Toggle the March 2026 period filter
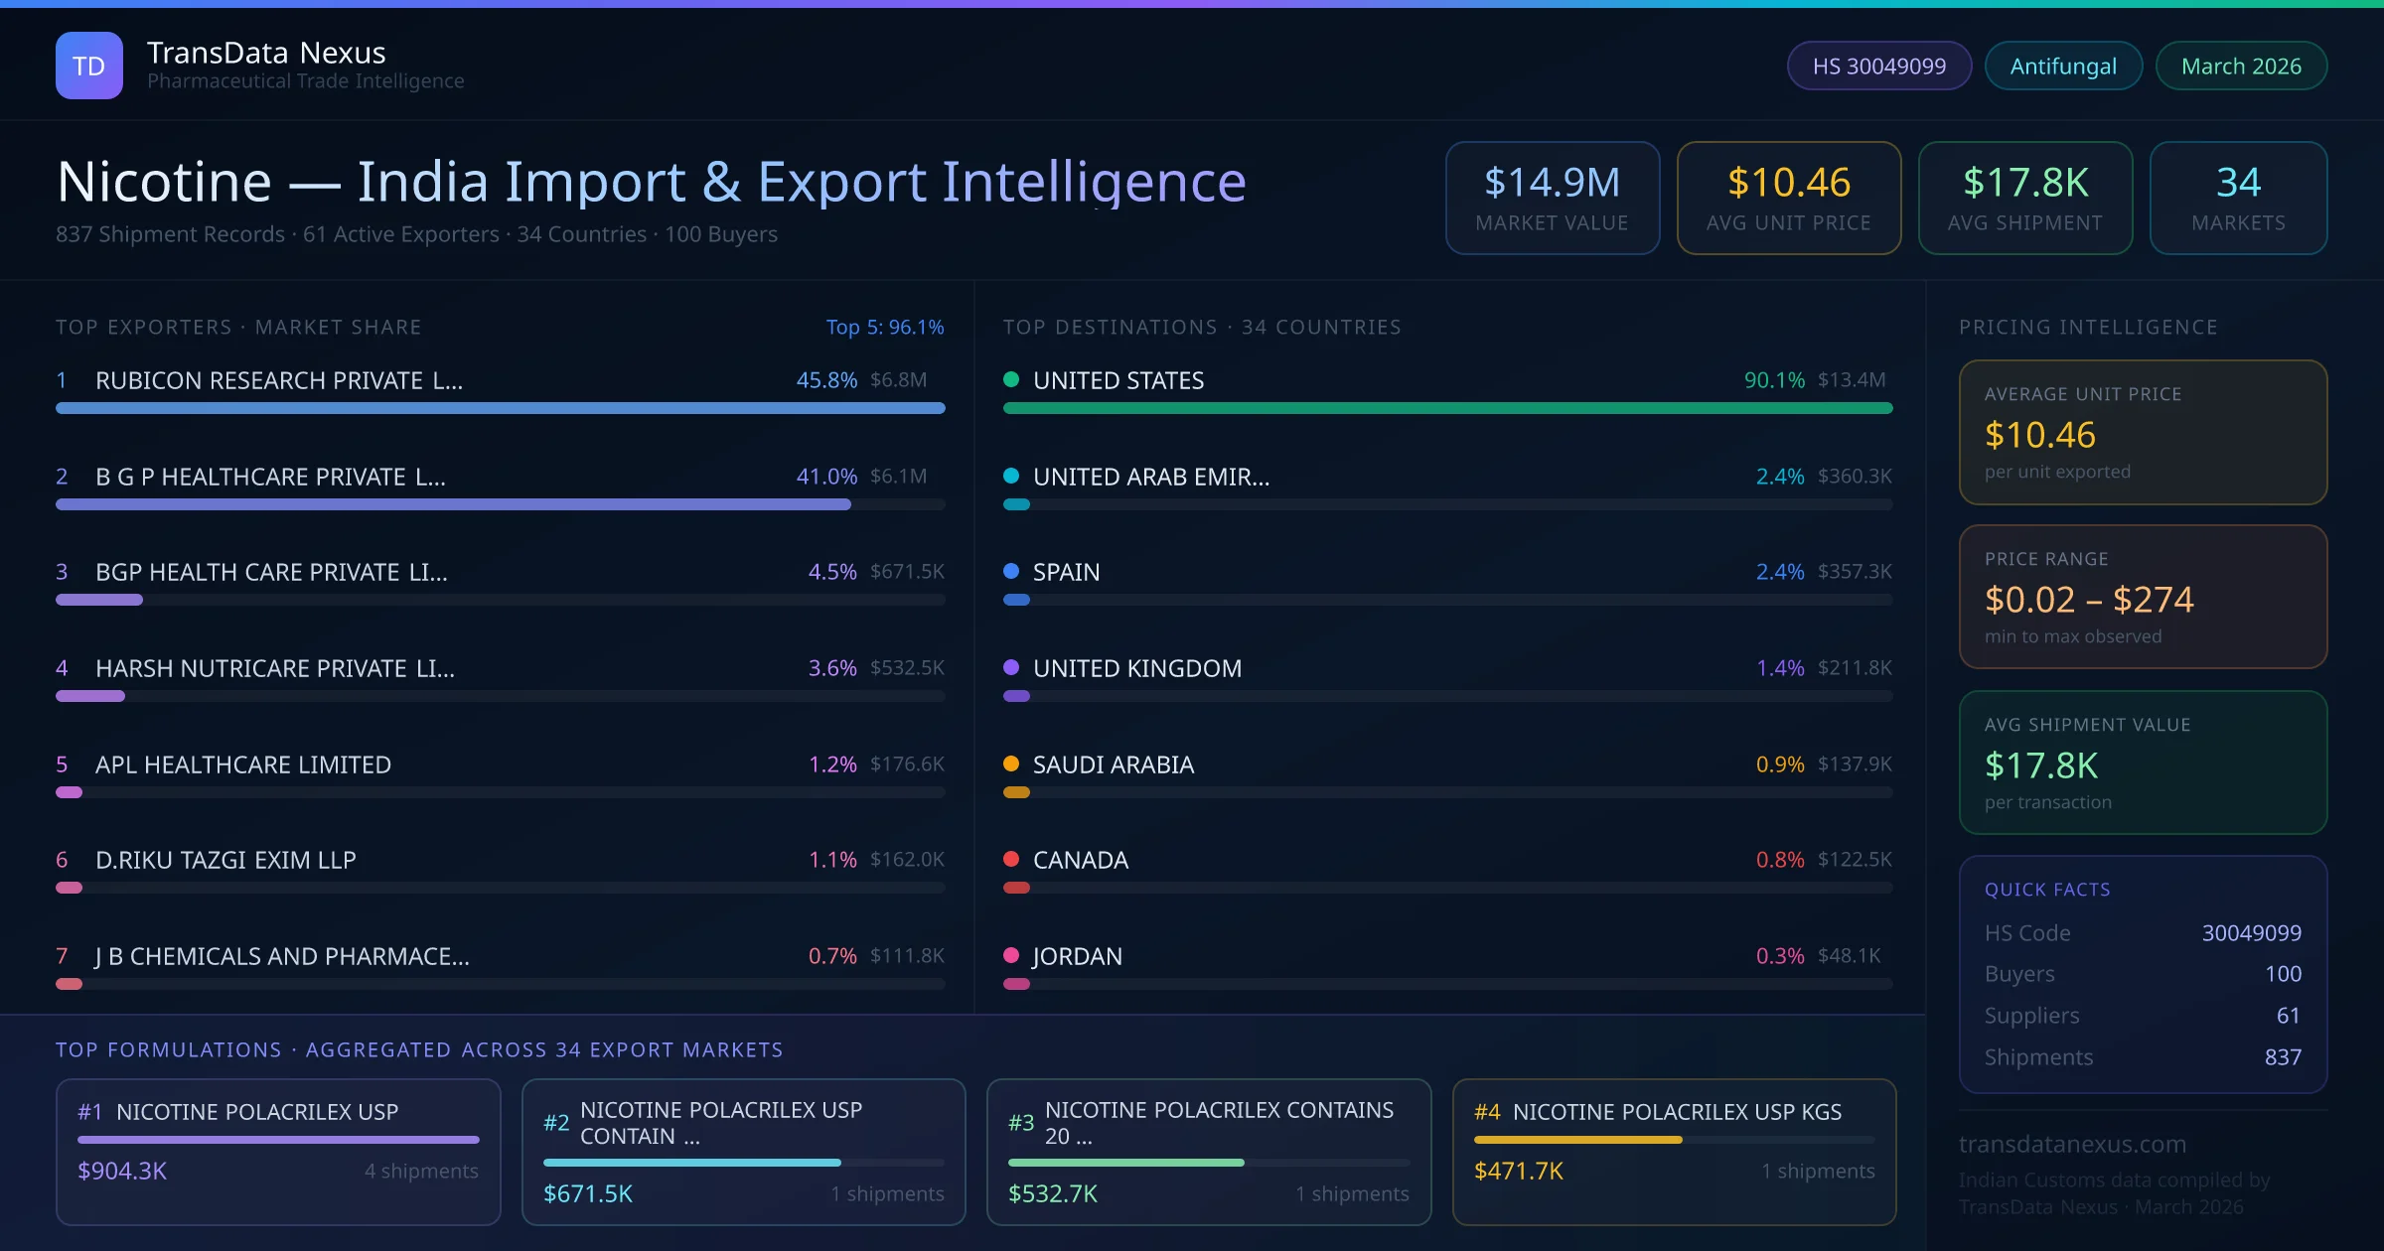Screen dimensions: 2384x1251 coord(2240,66)
